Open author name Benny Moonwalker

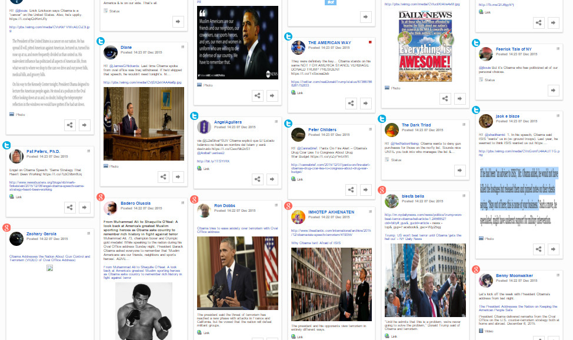[x=514, y=276]
